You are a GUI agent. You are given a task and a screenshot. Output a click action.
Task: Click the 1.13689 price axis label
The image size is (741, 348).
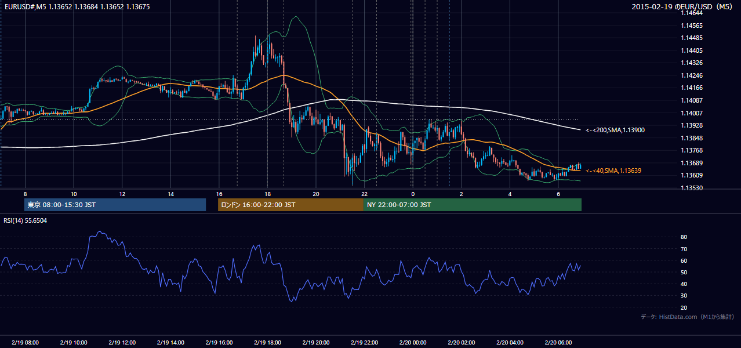point(691,163)
